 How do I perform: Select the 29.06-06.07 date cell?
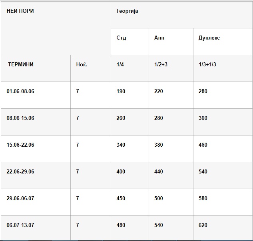[20, 198]
